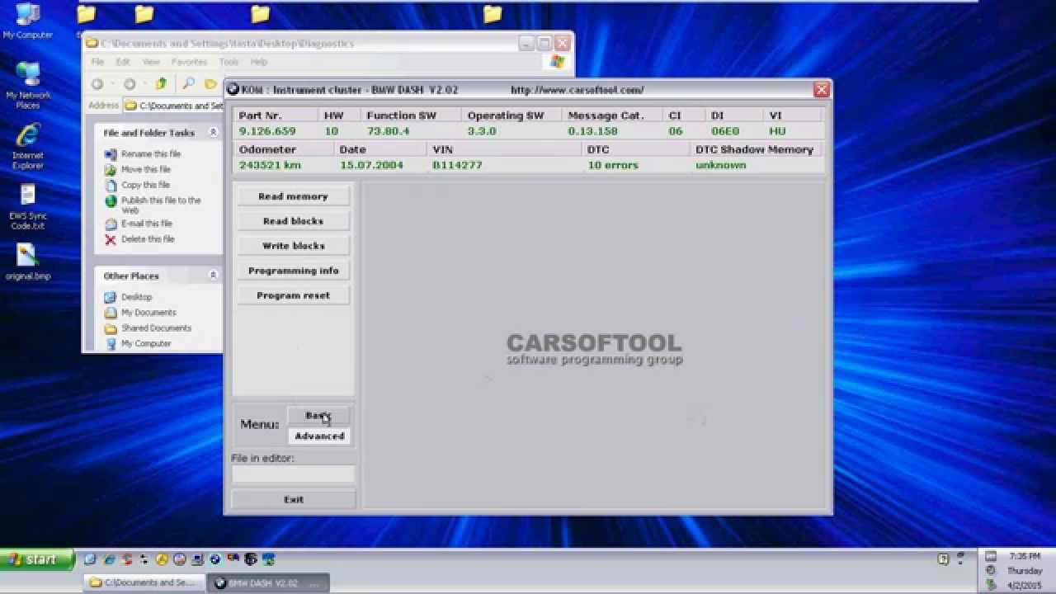
Task: Click Read blocks button
Action: point(293,221)
